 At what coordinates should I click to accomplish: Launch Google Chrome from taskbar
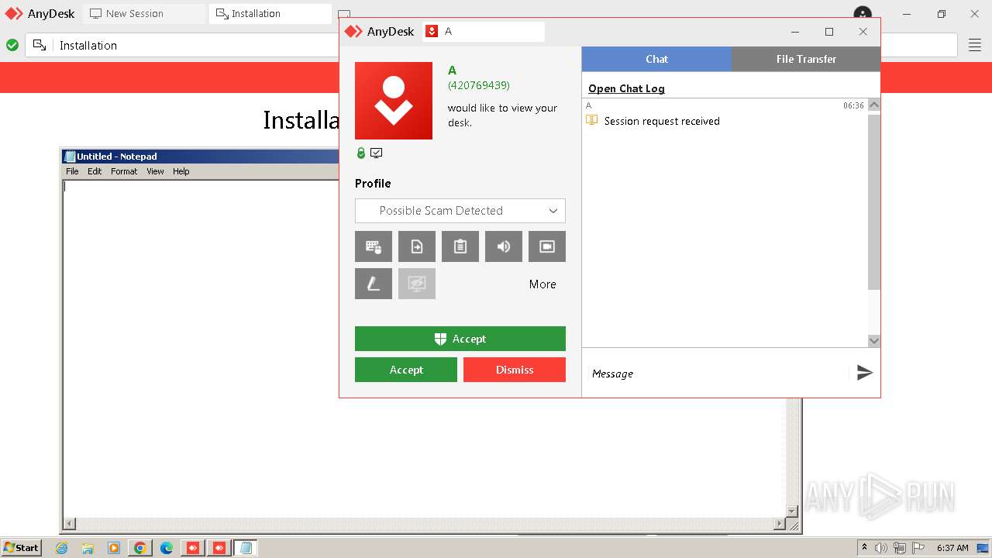coord(140,548)
